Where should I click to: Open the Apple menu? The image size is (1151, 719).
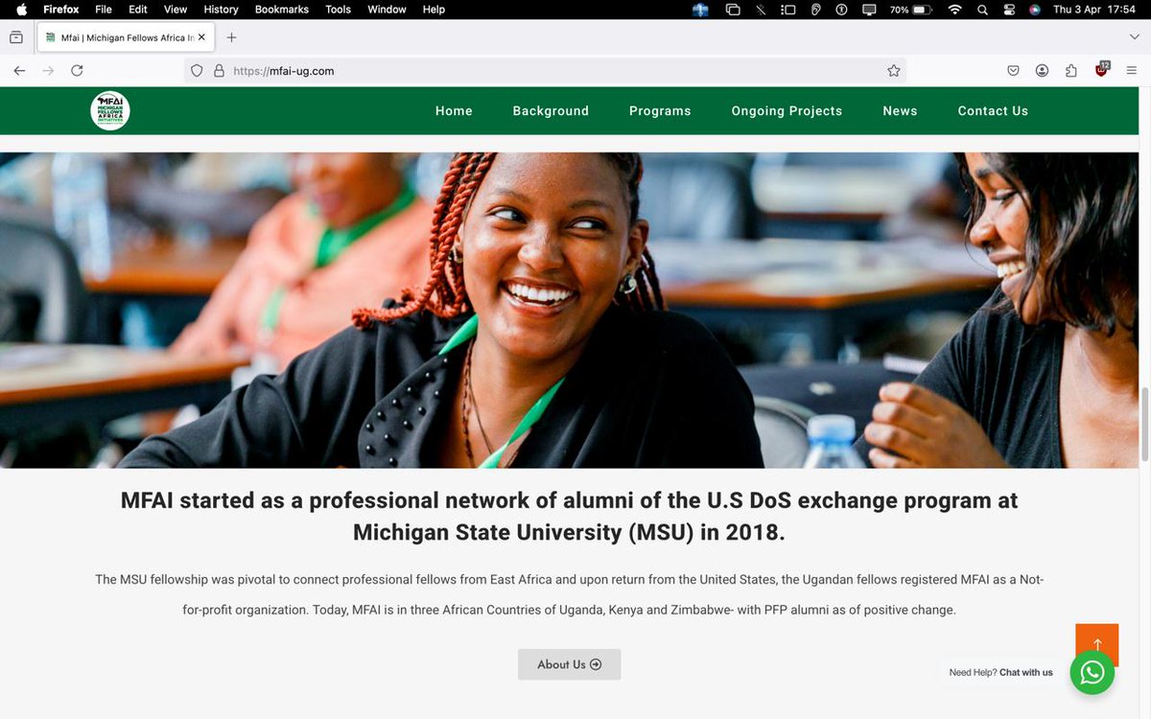21,10
